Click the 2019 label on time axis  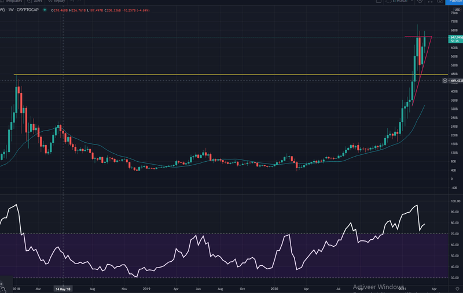[x=146, y=289]
